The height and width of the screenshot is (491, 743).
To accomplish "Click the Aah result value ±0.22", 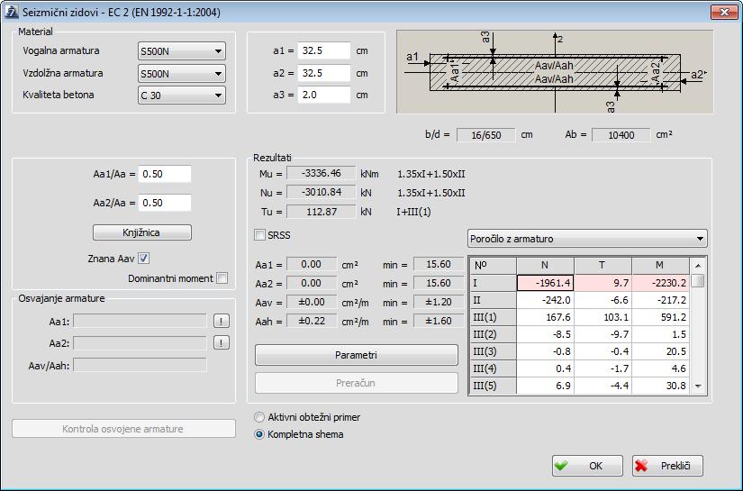I will pyautogui.click(x=312, y=321).
